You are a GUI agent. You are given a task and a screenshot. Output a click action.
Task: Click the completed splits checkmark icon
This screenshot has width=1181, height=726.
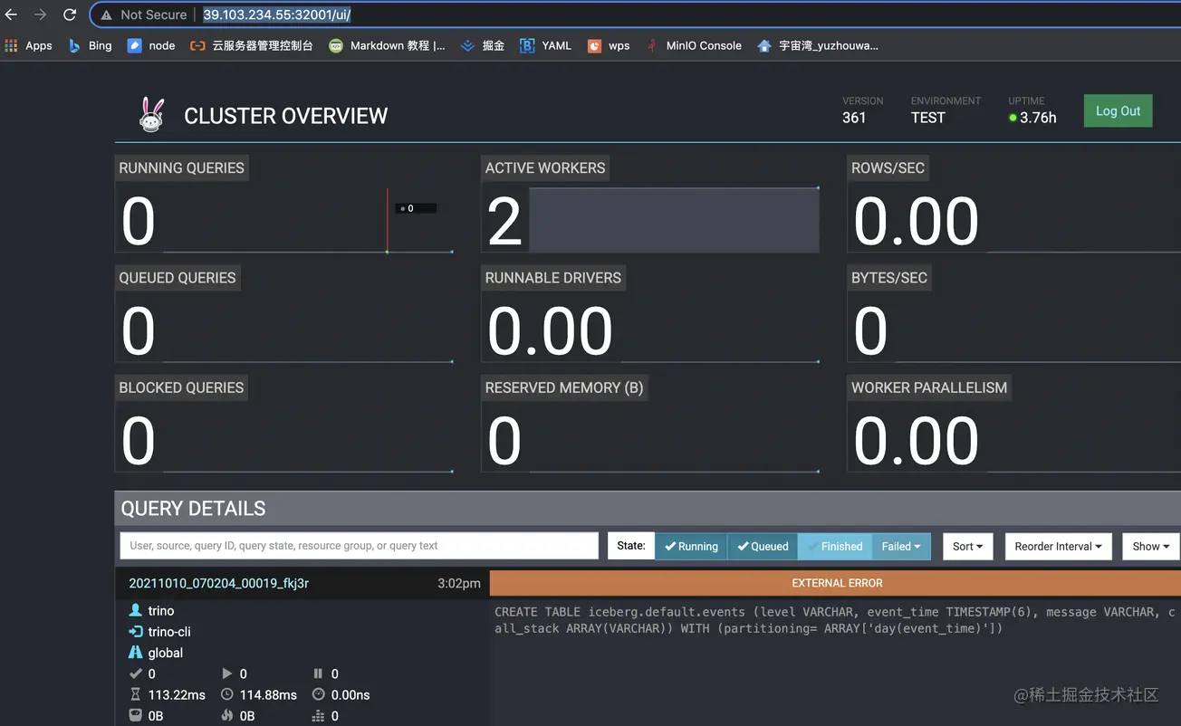pyautogui.click(x=136, y=673)
